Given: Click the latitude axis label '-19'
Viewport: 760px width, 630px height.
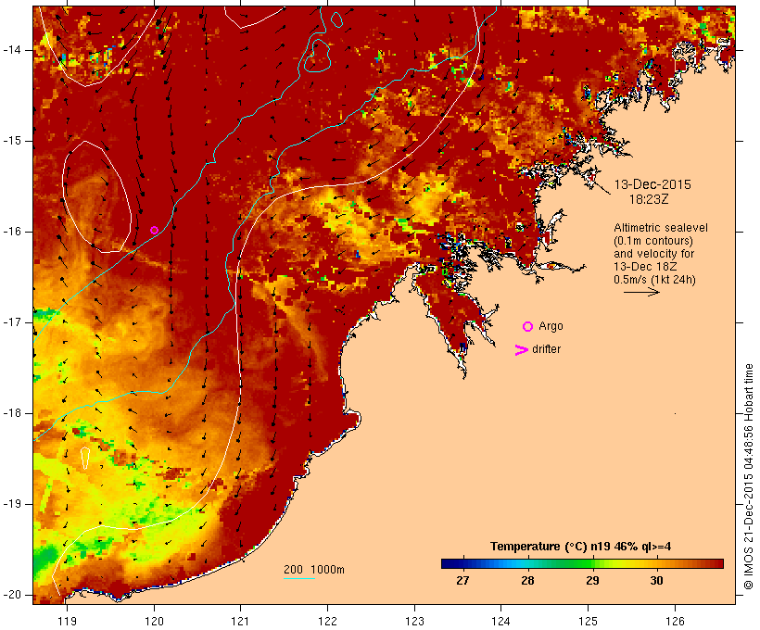Looking at the screenshot, I should coord(12,504).
